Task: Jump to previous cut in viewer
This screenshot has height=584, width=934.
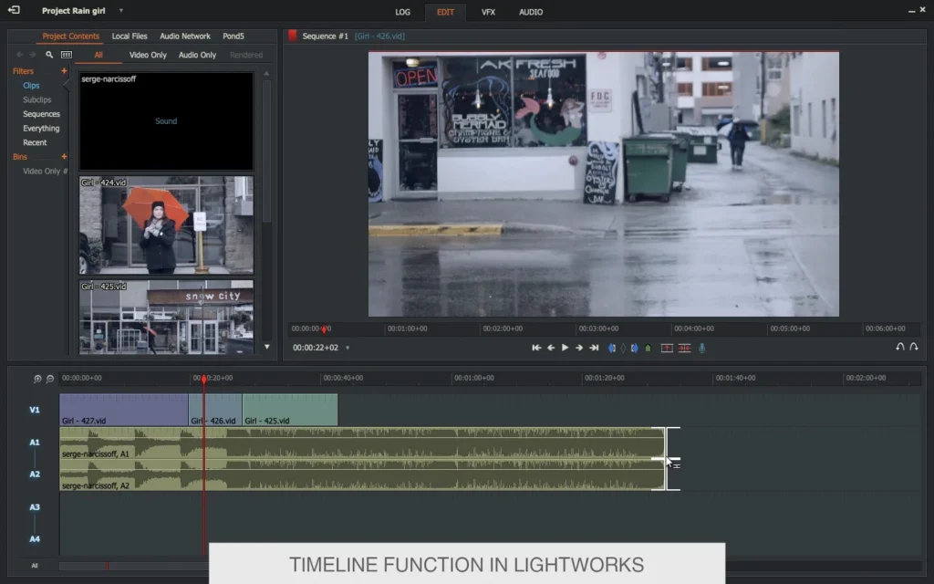Action: pos(536,348)
